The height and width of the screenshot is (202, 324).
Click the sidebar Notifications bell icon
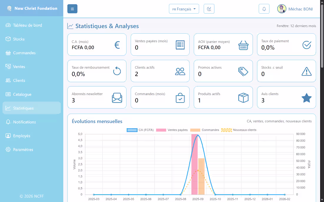pos(8,122)
